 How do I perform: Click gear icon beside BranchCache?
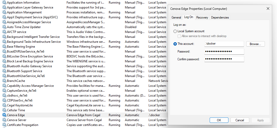4,81
